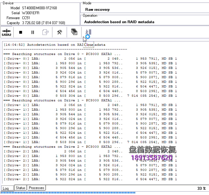The width and height of the screenshot is (209, 195).
Task: Click the SATA2 port selector icon
Action: [7, 32]
